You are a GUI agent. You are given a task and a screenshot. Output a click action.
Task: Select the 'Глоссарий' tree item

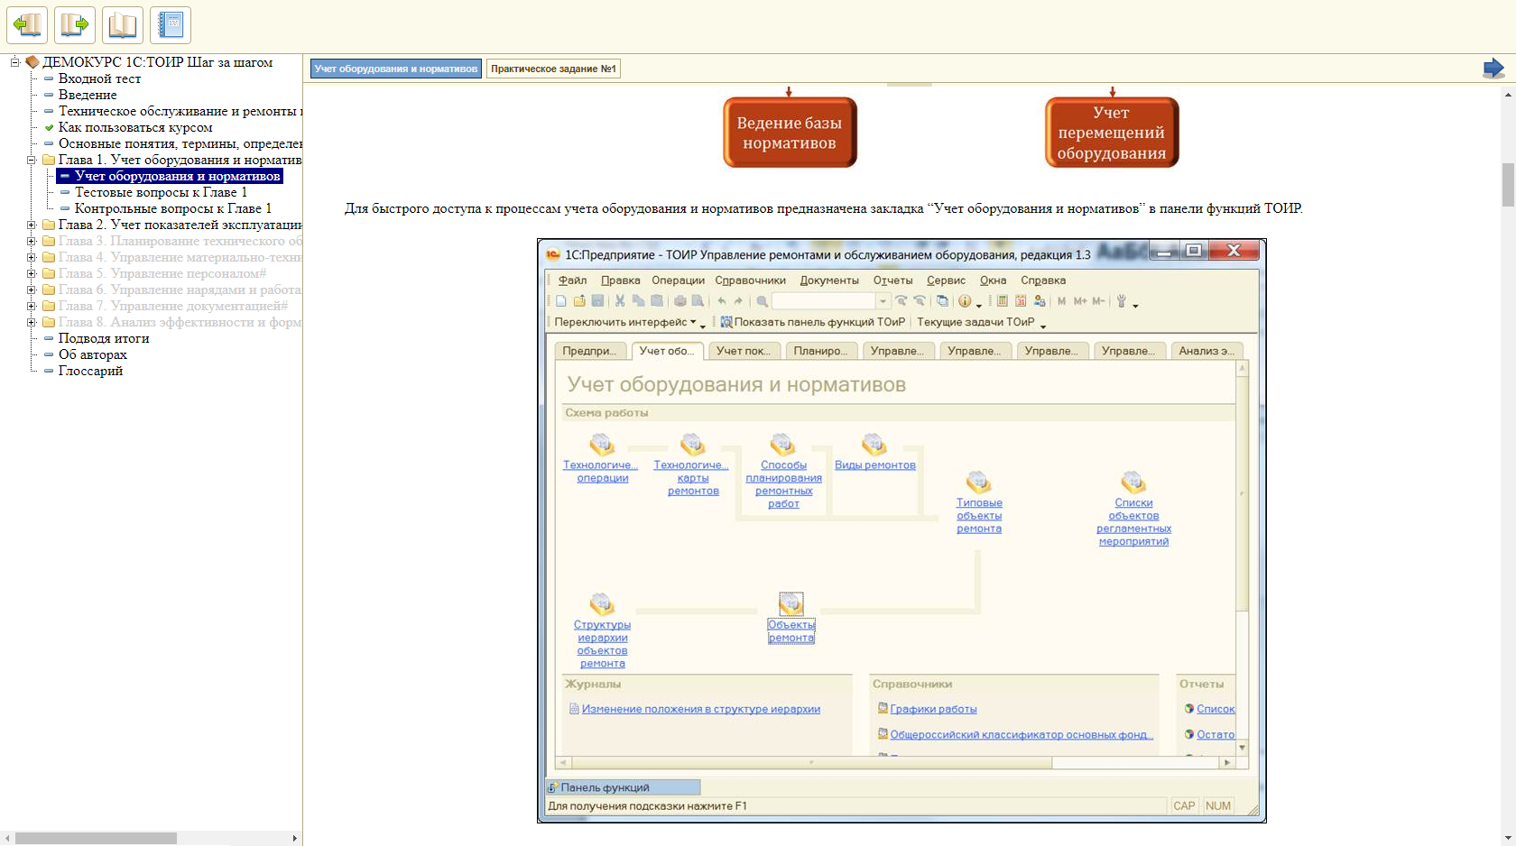point(90,371)
